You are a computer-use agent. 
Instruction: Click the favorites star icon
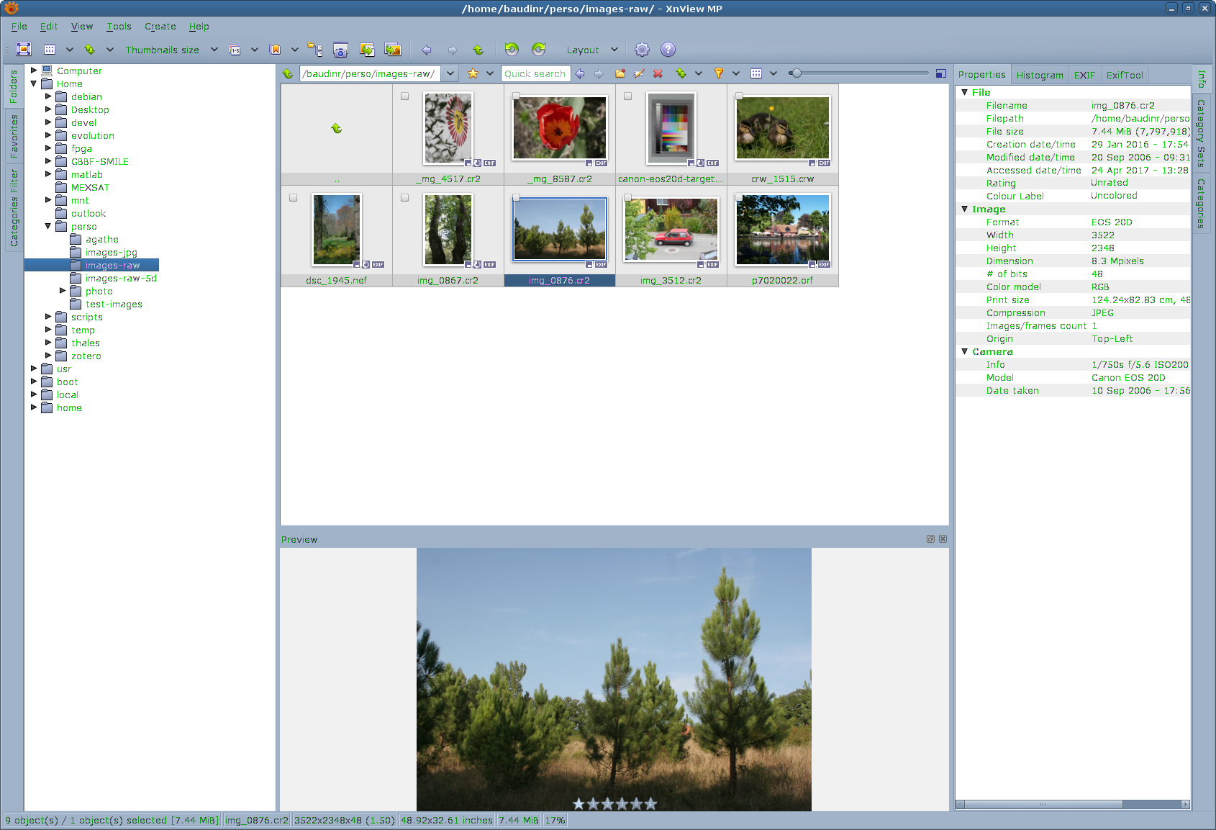[x=473, y=73]
